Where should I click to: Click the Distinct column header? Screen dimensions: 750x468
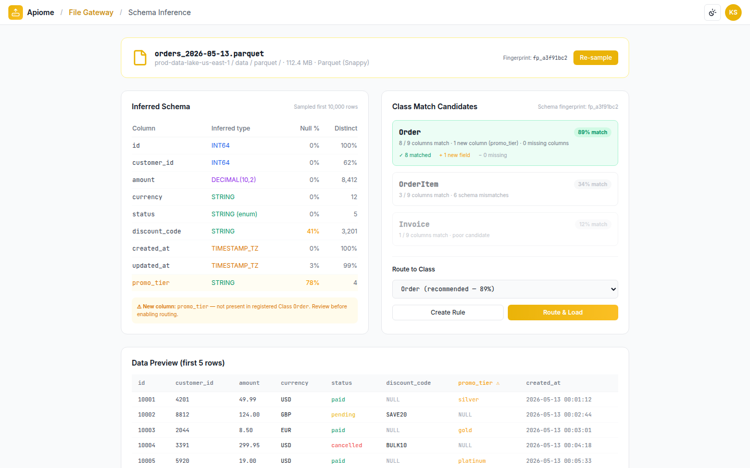coord(346,128)
